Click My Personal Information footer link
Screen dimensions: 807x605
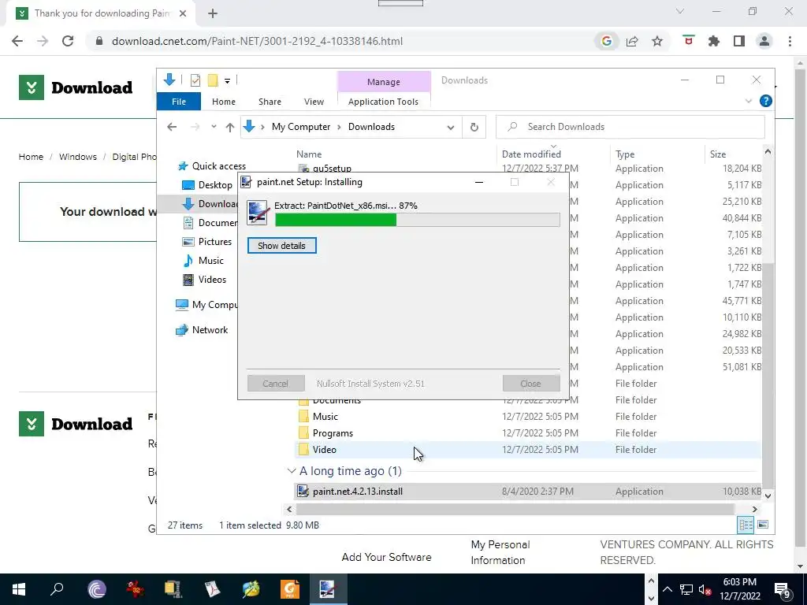[x=500, y=552]
